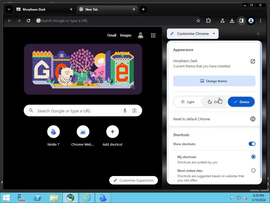Select Light colour mode
This screenshot has width=270, height=203.
point(187,102)
